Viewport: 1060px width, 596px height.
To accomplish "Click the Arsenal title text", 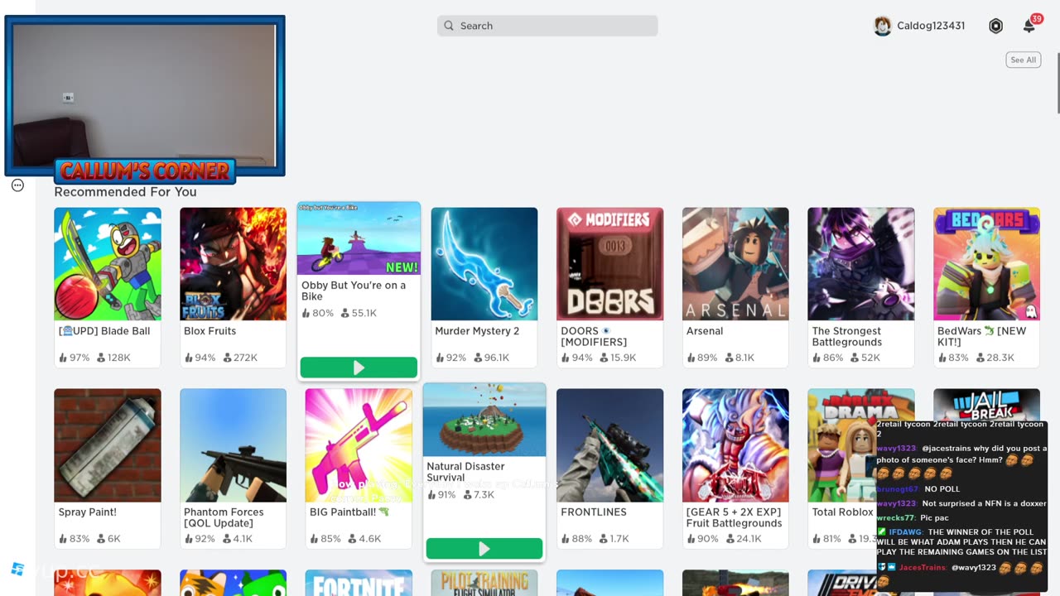I will [x=705, y=331].
